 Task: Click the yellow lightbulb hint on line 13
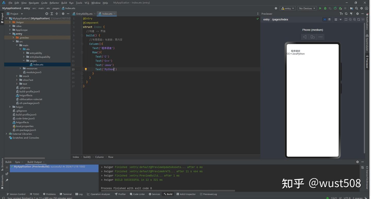tap(86, 69)
